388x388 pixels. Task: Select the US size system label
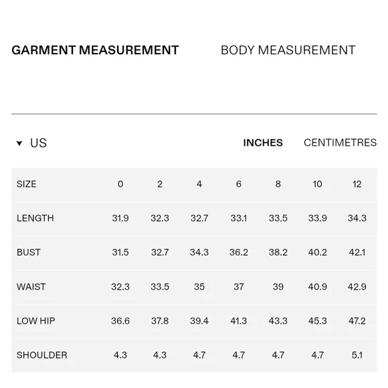tap(38, 143)
